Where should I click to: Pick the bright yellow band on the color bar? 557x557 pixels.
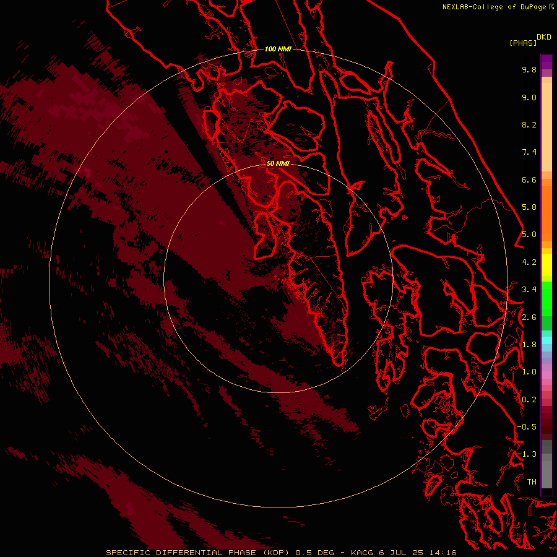546,265
